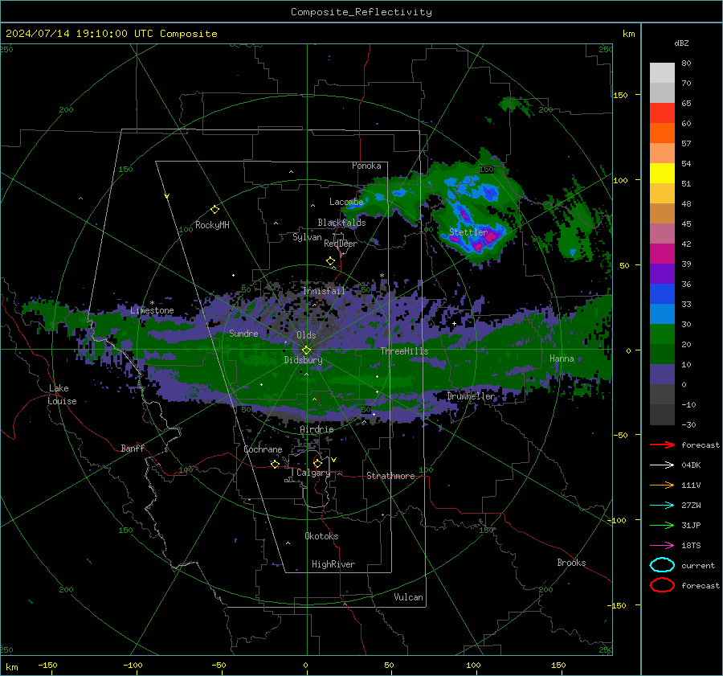Click the RedDeer city label

[341, 244]
